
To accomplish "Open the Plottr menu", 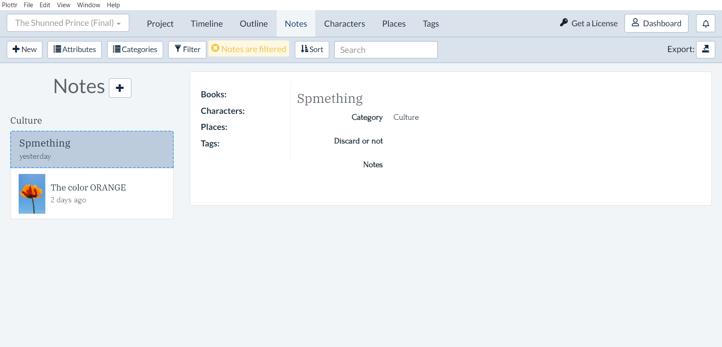I will (x=10, y=5).
